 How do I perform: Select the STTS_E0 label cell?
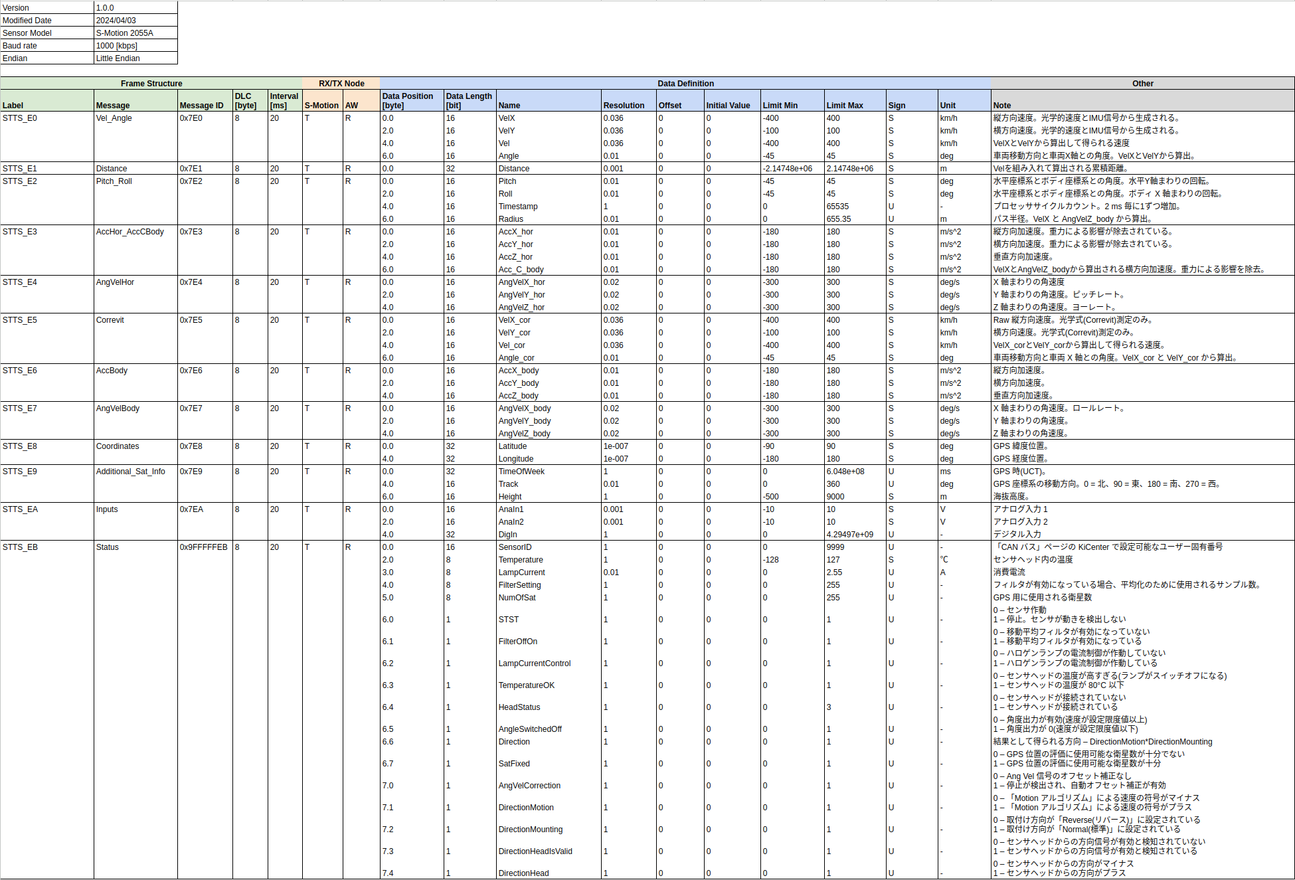tap(47, 118)
